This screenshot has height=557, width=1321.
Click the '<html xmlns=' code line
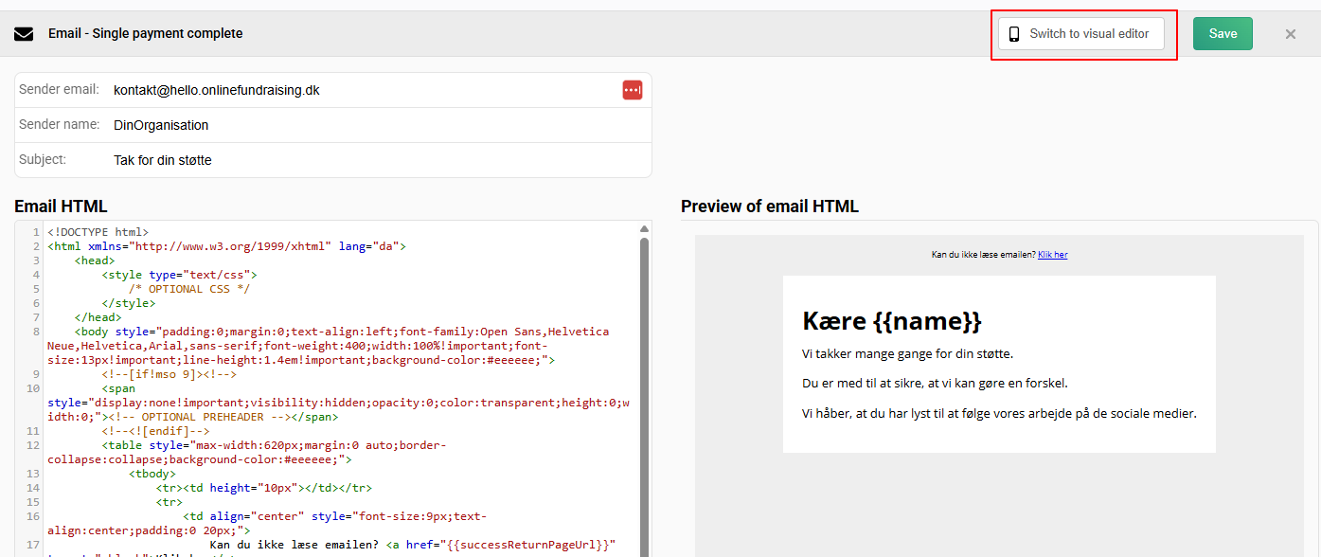pyautogui.click(x=226, y=246)
